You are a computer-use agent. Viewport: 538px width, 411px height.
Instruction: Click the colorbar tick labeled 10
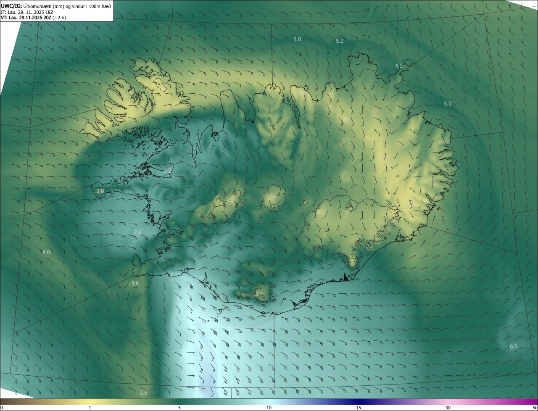[x=269, y=408]
